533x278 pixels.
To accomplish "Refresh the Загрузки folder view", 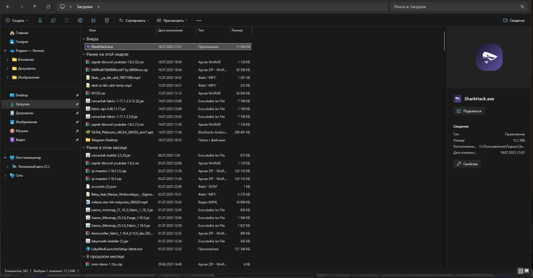I will [x=49, y=6].
